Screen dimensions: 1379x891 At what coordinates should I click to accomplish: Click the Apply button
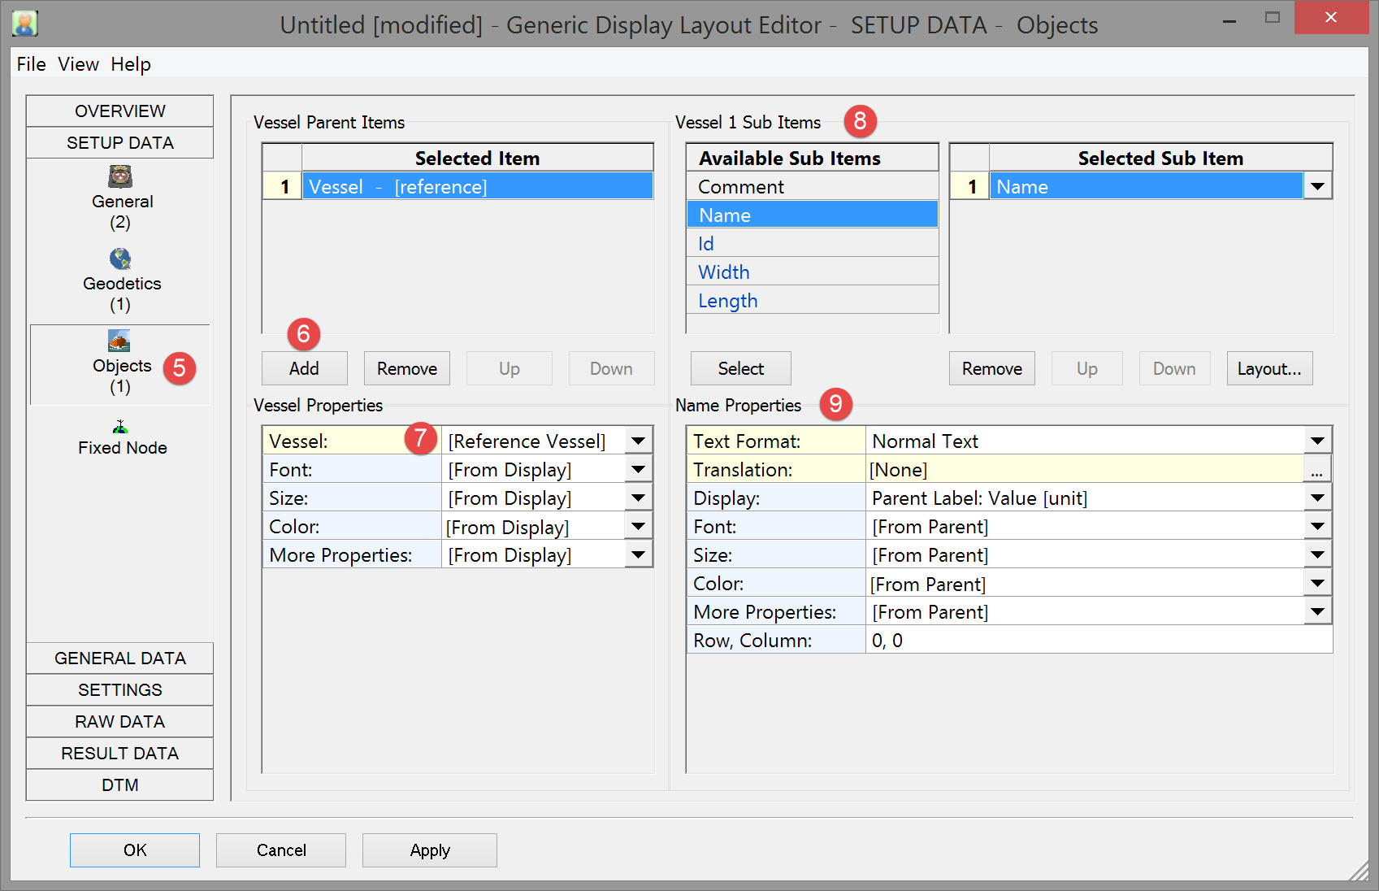tap(429, 850)
